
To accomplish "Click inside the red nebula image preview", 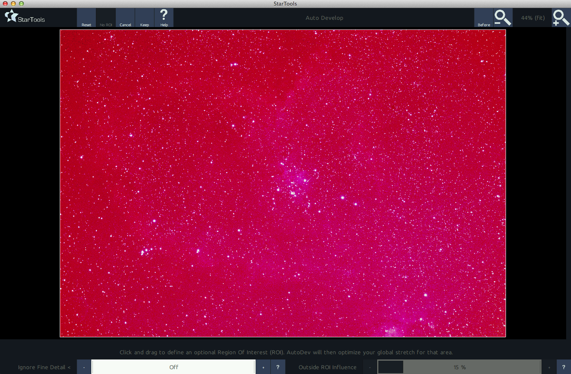I will click(283, 182).
